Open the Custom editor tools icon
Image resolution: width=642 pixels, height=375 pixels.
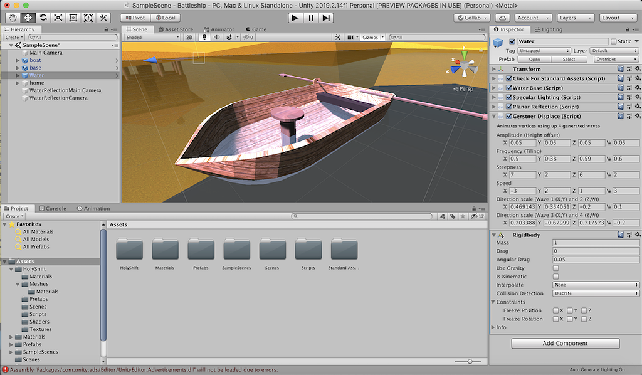coord(103,17)
